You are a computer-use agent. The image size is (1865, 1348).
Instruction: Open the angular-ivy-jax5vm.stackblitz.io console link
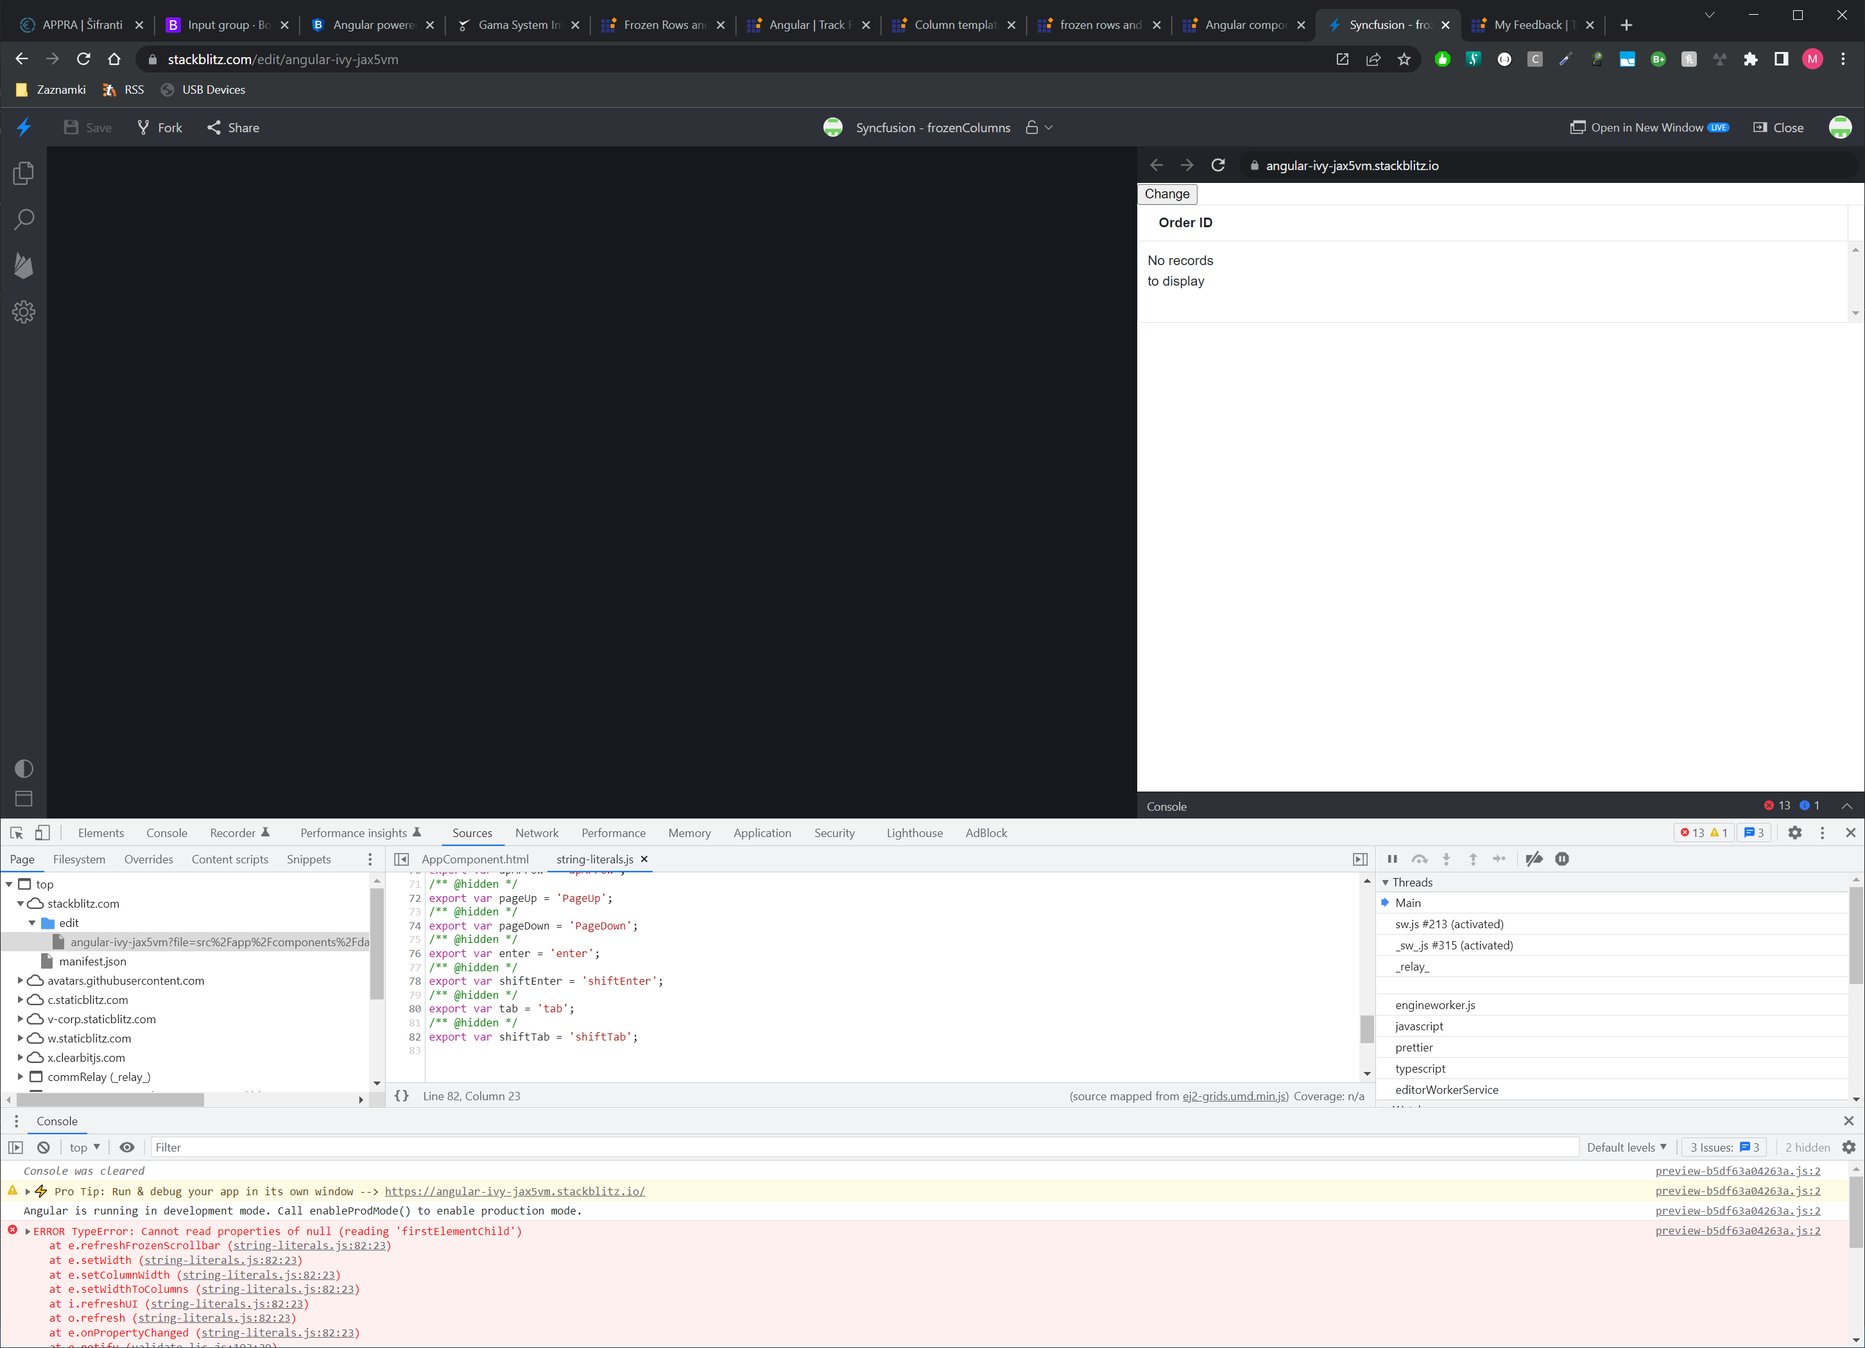tap(515, 1191)
